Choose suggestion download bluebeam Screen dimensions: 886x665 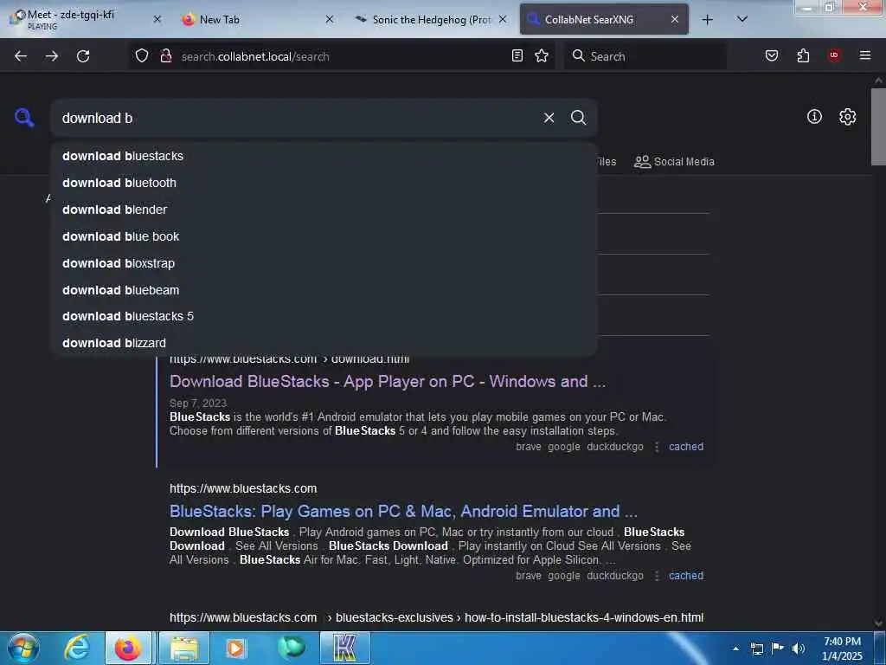324,290
